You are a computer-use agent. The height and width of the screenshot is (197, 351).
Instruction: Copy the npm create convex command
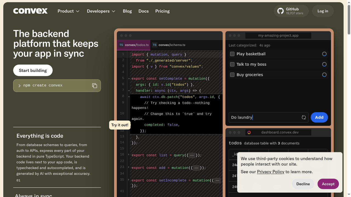tap(95, 86)
